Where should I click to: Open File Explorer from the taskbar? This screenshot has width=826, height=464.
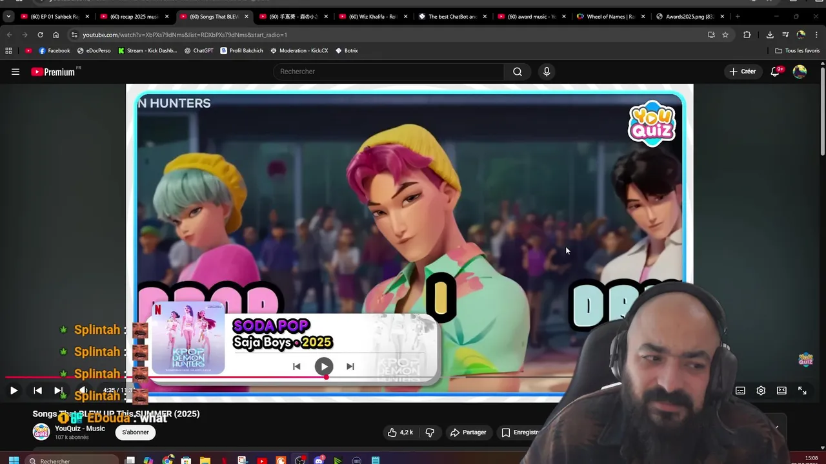(205, 461)
